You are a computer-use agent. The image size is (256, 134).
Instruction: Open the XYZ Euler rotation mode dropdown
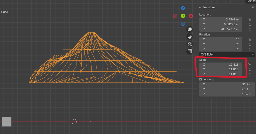pos(227,54)
